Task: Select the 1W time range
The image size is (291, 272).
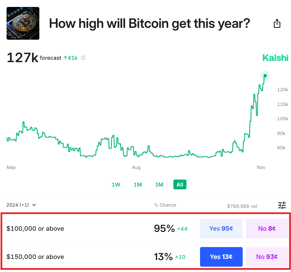Action: (116, 185)
